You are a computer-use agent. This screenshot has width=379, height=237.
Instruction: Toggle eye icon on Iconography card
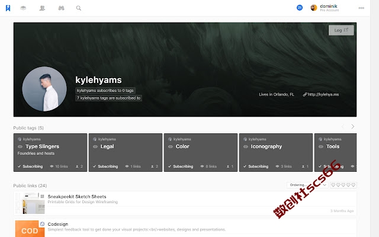click(246, 146)
